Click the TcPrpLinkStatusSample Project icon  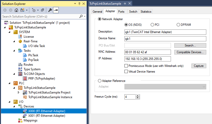pyautogui.click(x=25, y=92)
